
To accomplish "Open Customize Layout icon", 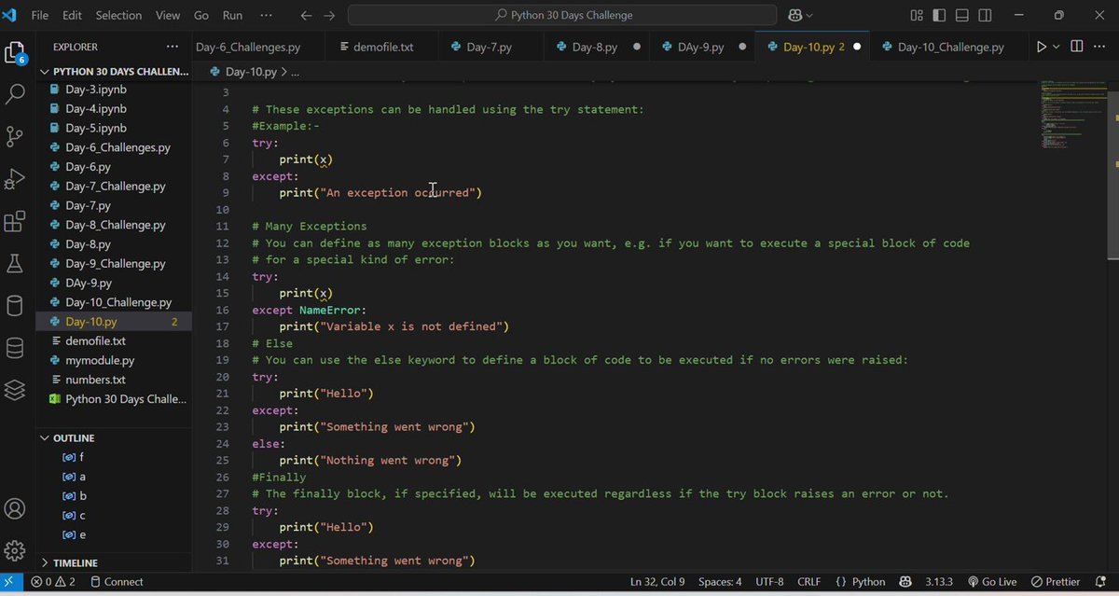I will coord(917,16).
